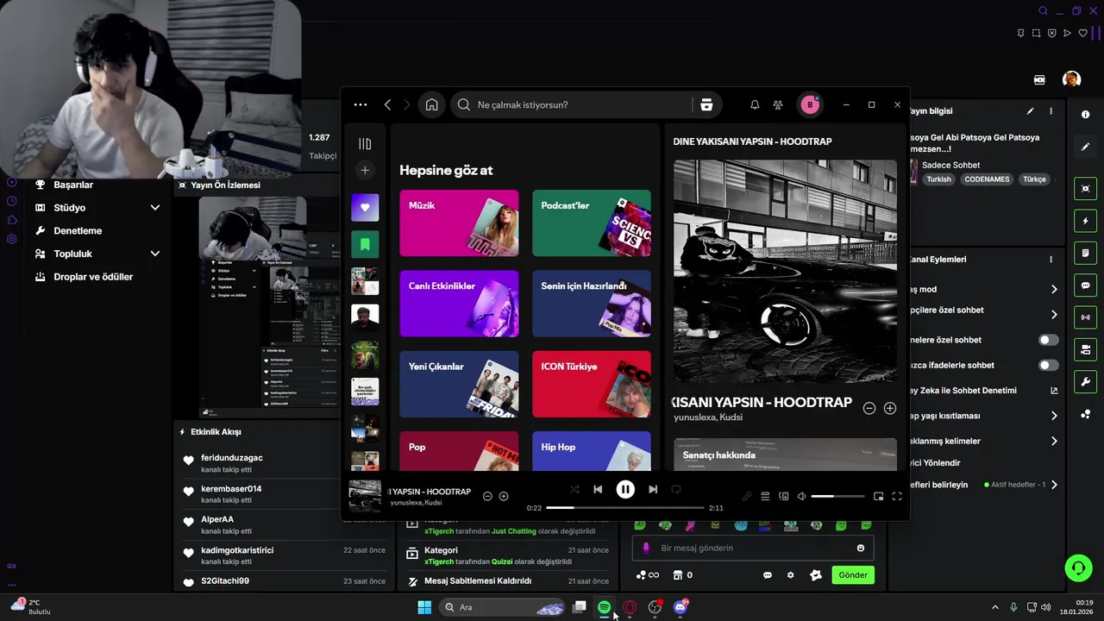Click the 'Bir mesaj gönderin' chat input
Image resolution: width=1104 pixels, height=621 pixels.
click(x=753, y=548)
